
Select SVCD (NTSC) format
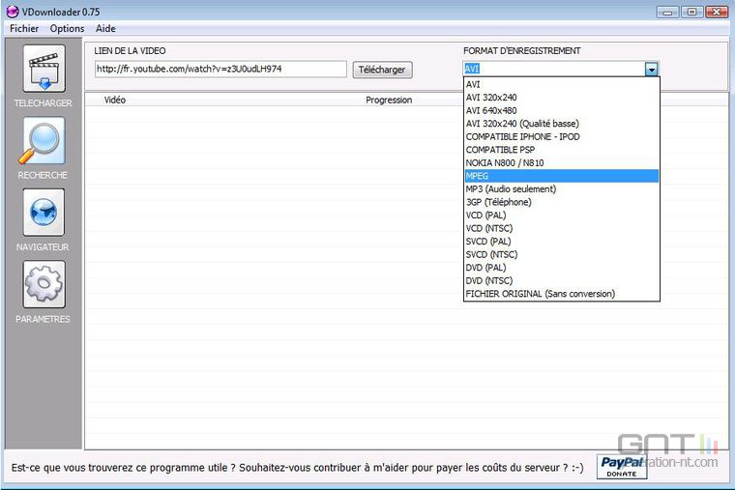[x=562, y=255]
